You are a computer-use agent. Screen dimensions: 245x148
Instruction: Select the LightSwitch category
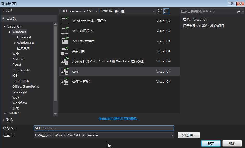pyautogui.click(x=21, y=81)
